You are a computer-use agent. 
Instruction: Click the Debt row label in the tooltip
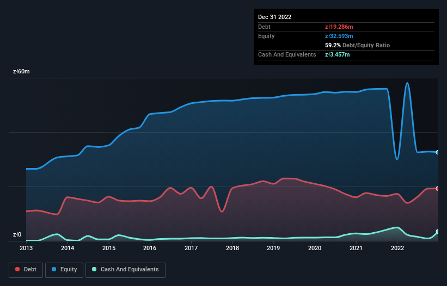[x=264, y=27]
